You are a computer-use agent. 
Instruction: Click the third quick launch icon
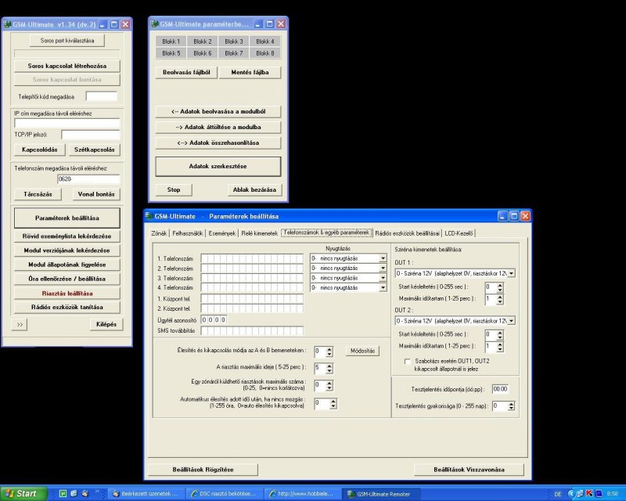coord(85,493)
